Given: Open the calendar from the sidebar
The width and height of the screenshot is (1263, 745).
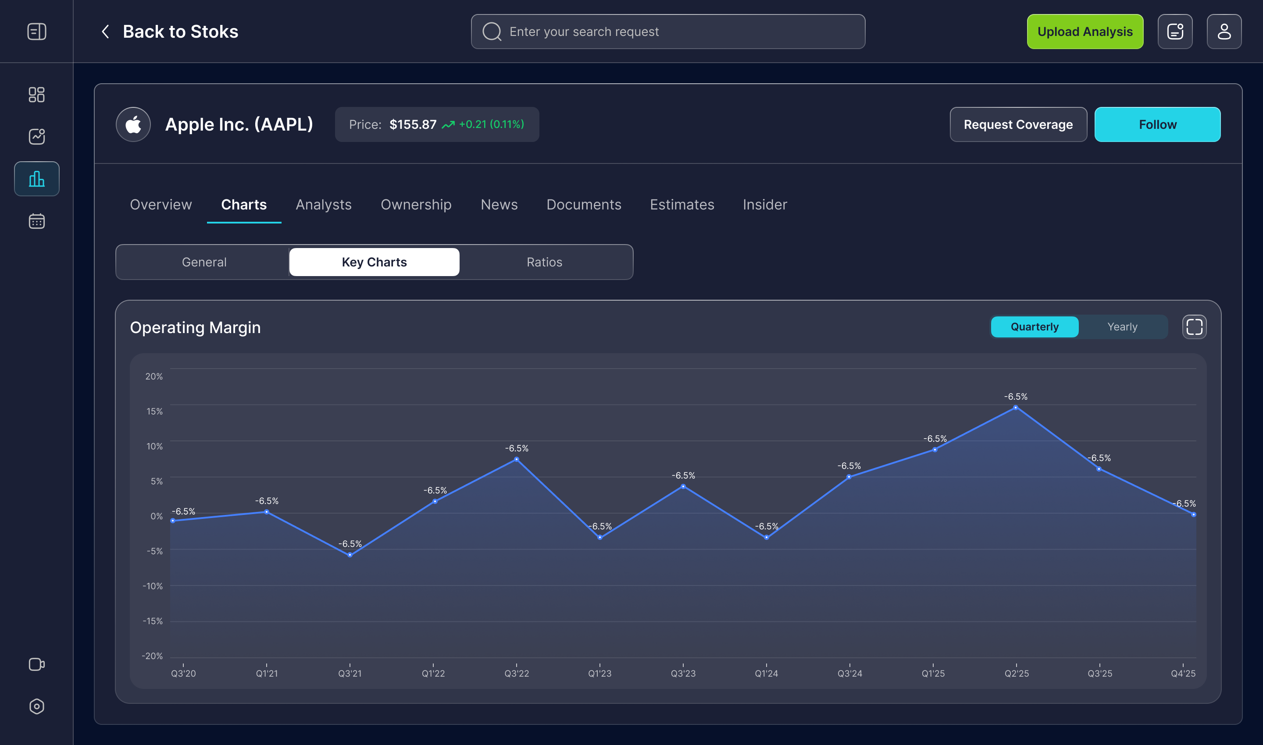Looking at the screenshot, I should pyautogui.click(x=37, y=221).
